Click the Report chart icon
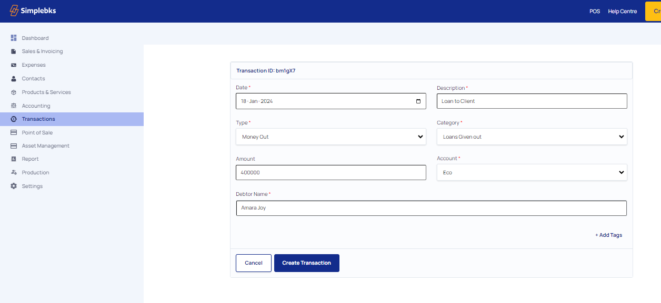This screenshot has height=303, width=661. click(x=14, y=159)
